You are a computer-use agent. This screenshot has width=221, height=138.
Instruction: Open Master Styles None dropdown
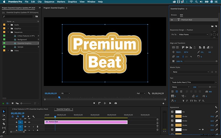tap(191, 72)
